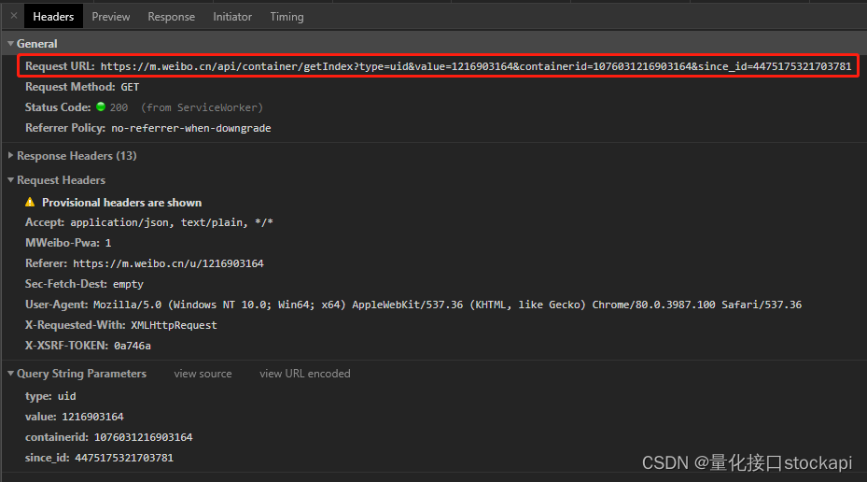Open the Response tab

(172, 17)
